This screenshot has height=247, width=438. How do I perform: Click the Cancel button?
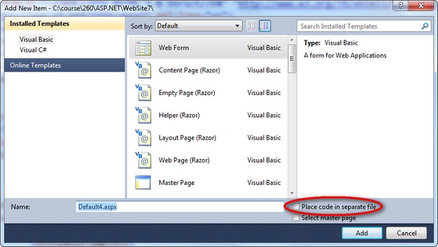pyautogui.click(x=406, y=233)
